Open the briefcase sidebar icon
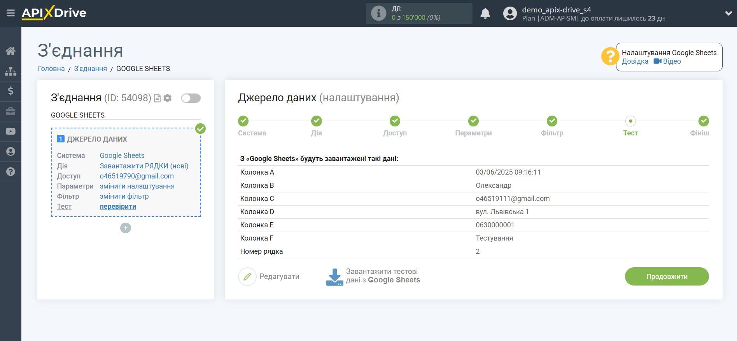Viewport: 737px width, 341px height. pos(11,111)
